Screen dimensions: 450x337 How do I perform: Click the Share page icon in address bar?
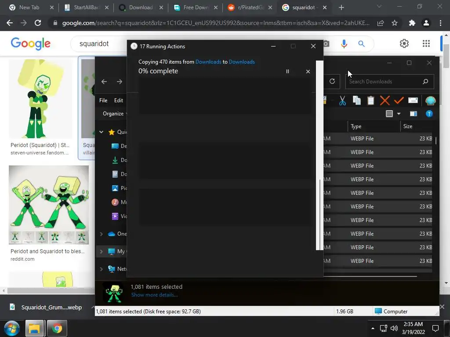pyautogui.click(x=381, y=23)
